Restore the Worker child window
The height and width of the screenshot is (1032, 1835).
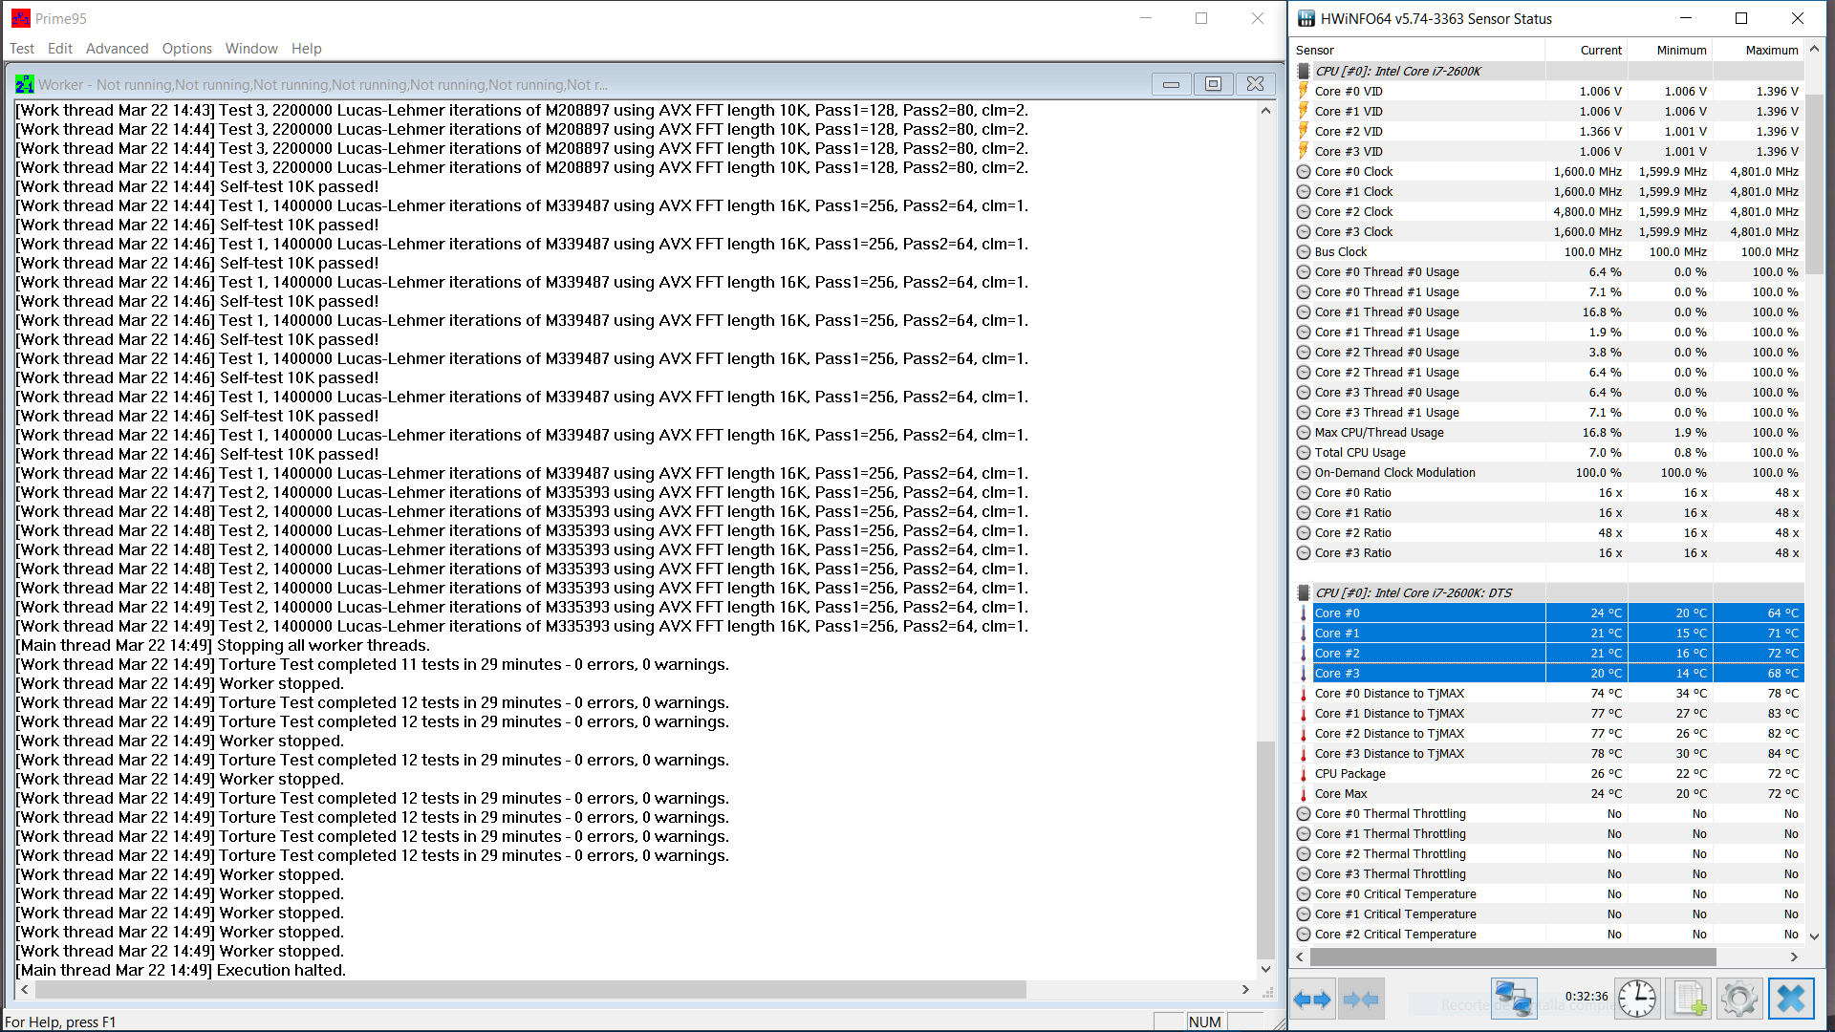tap(1213, 84)
